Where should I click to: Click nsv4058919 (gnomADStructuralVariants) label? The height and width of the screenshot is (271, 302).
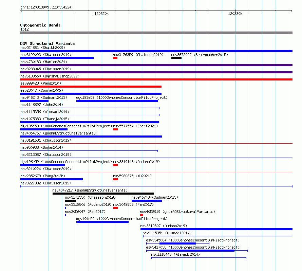pos(177,212)
